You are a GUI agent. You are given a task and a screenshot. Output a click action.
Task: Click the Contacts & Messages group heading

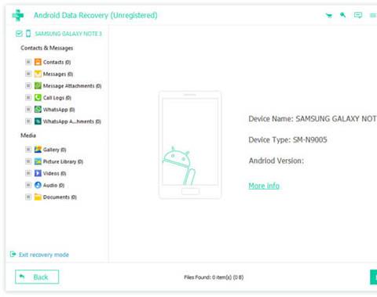(x=47, y=48)
